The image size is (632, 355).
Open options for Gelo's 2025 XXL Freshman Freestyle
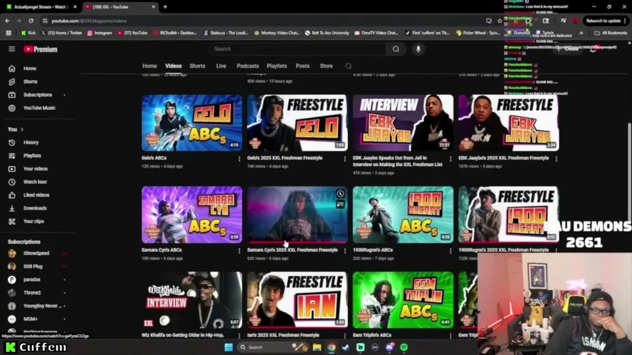345,159
